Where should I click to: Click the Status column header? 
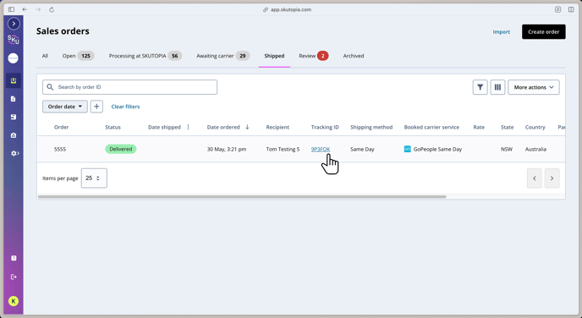(113, 127)
